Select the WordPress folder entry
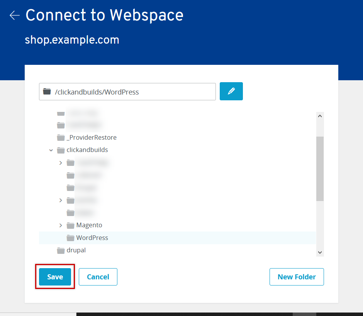The image size is (363, 316). pos(92,238)
